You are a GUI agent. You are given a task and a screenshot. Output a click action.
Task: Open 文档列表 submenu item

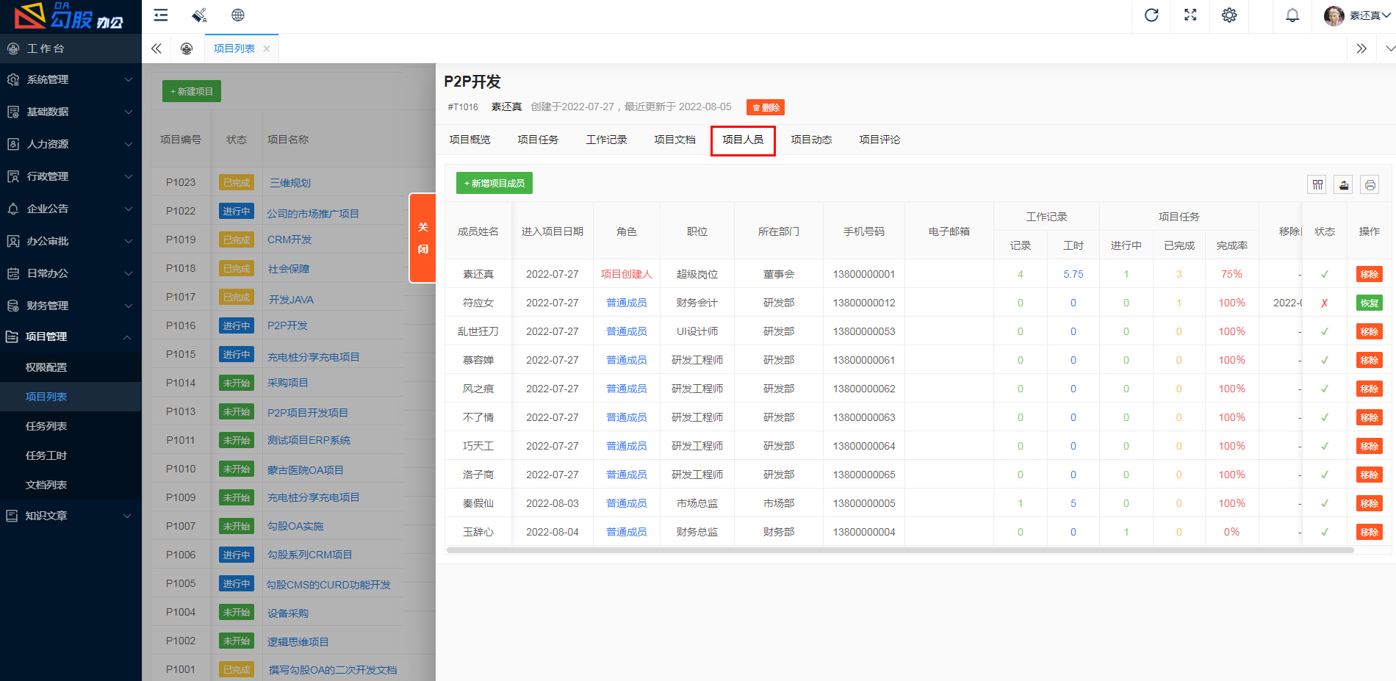[x=71, y=485]
